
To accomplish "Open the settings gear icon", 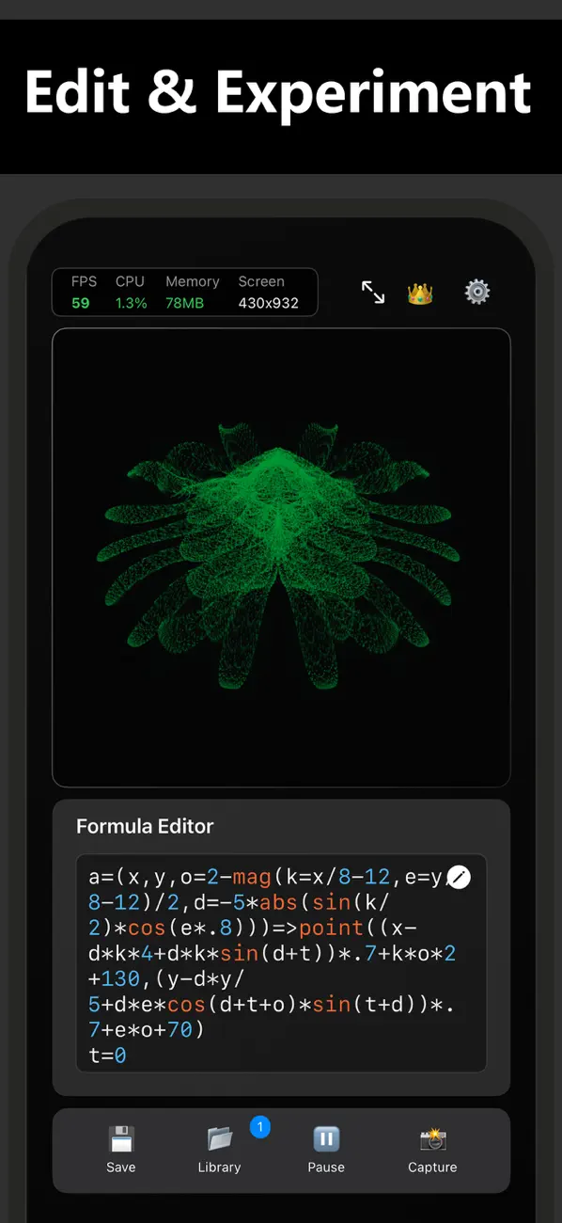I will pyautogui.click(x=477, y=293).
